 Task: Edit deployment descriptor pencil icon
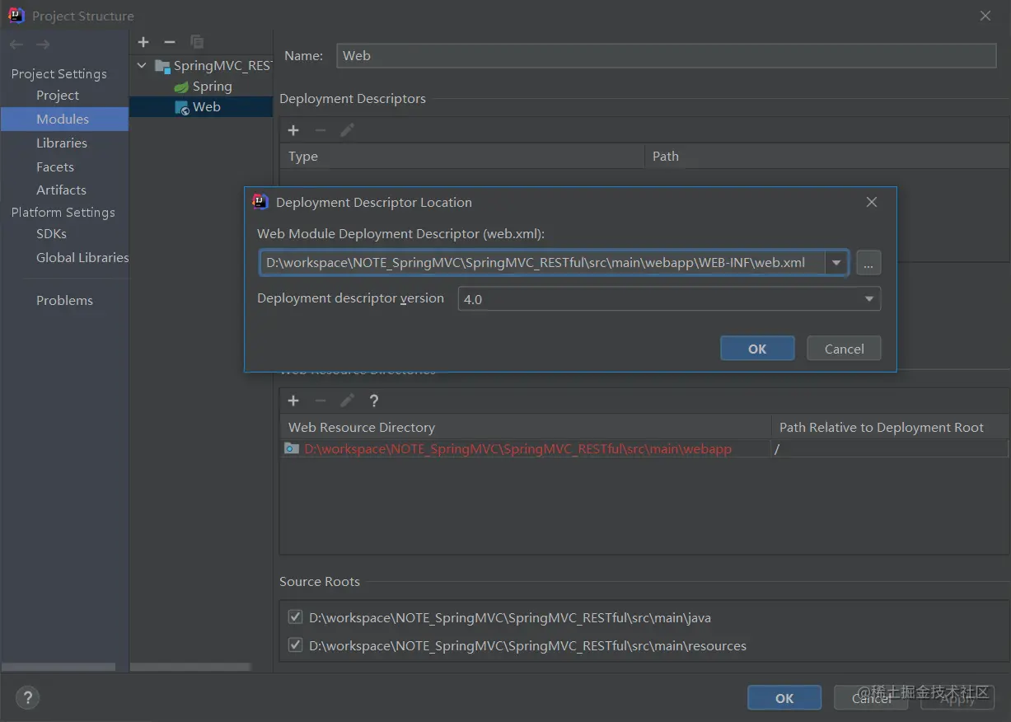(x=347, y=130)
